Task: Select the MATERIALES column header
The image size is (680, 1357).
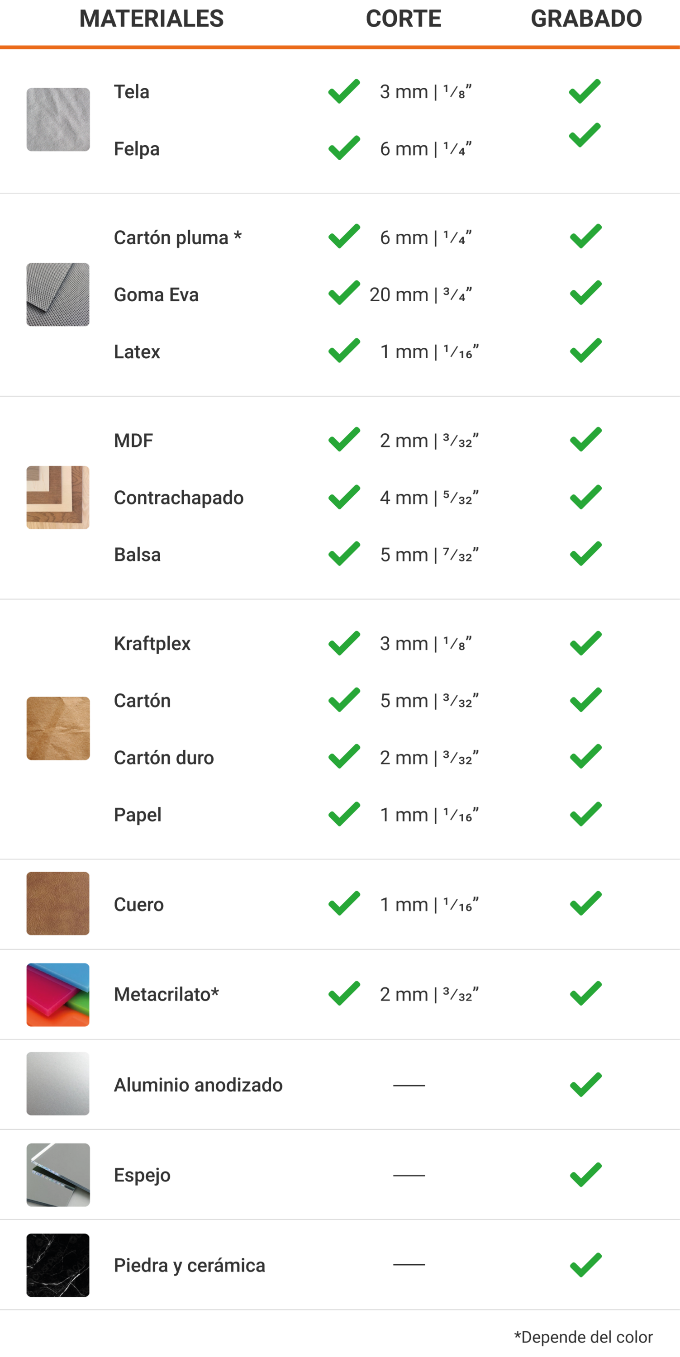Action: [152, 19]
